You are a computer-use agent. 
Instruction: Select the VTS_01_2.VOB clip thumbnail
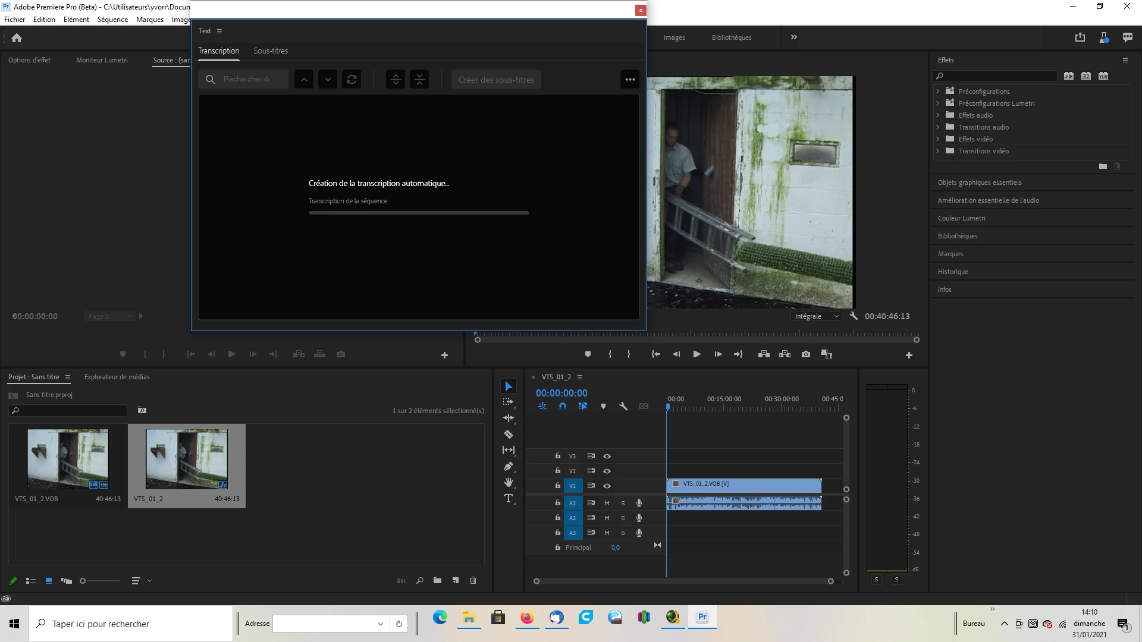click(68, 459)
